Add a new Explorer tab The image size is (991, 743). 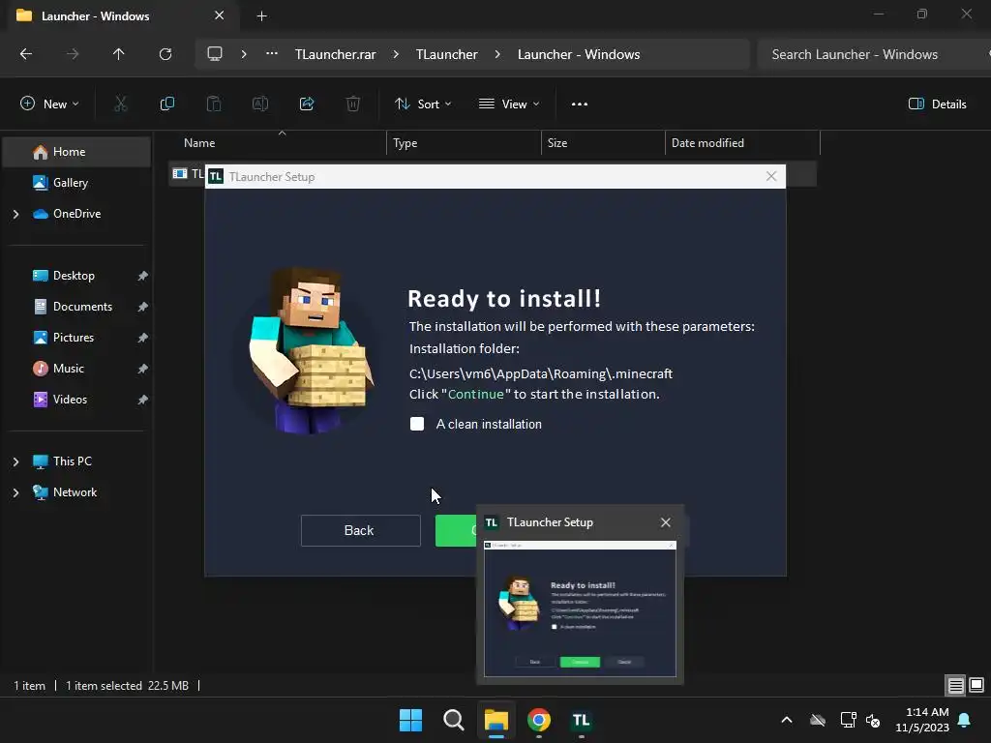point(261,15)
